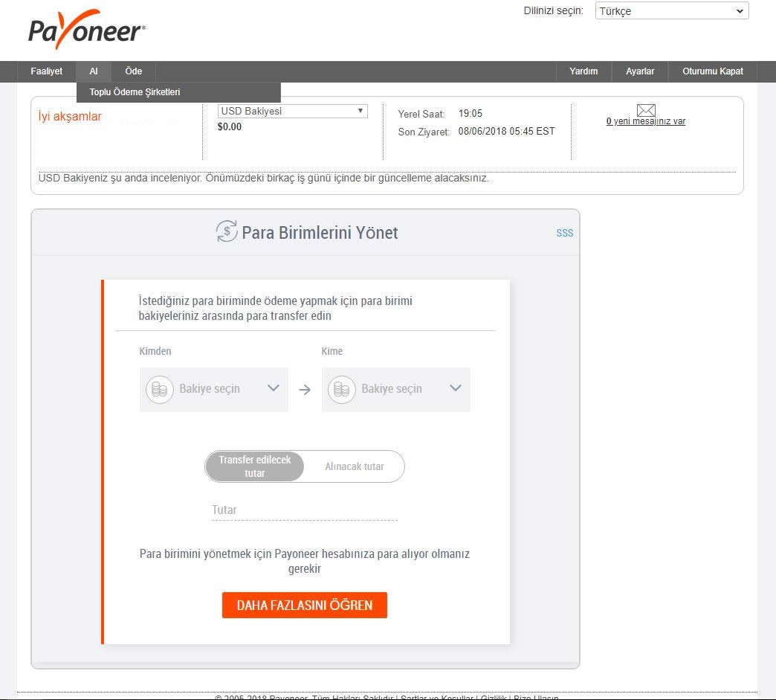Click the currency exchange icon beside Para Birimlerini Yönet

point(227,231)
